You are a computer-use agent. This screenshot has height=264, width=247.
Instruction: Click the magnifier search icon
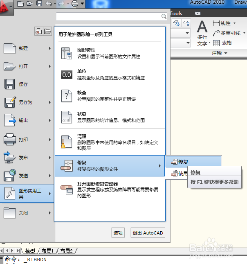tap(164, 16)
